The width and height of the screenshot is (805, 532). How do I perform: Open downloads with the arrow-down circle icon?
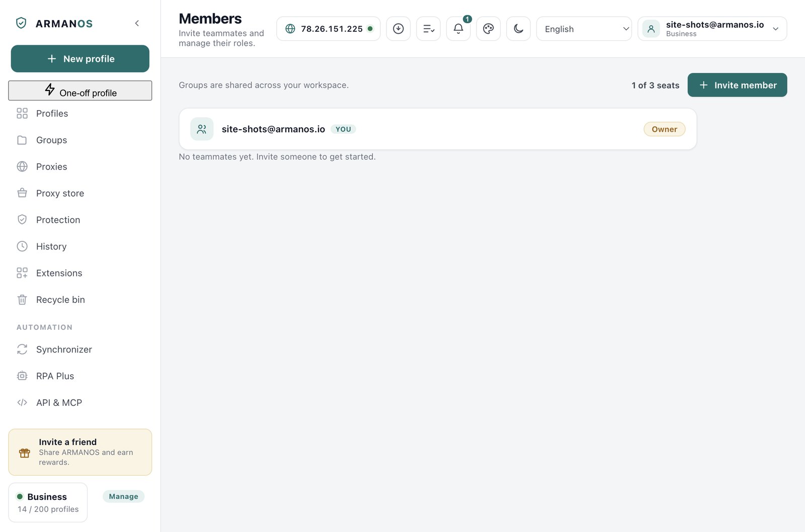pos(398,29)
